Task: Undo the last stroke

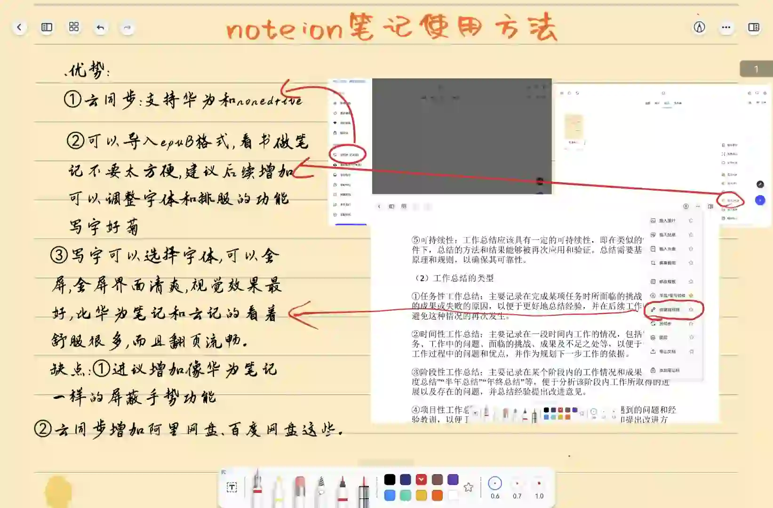Action: click(x=100, y=28)
